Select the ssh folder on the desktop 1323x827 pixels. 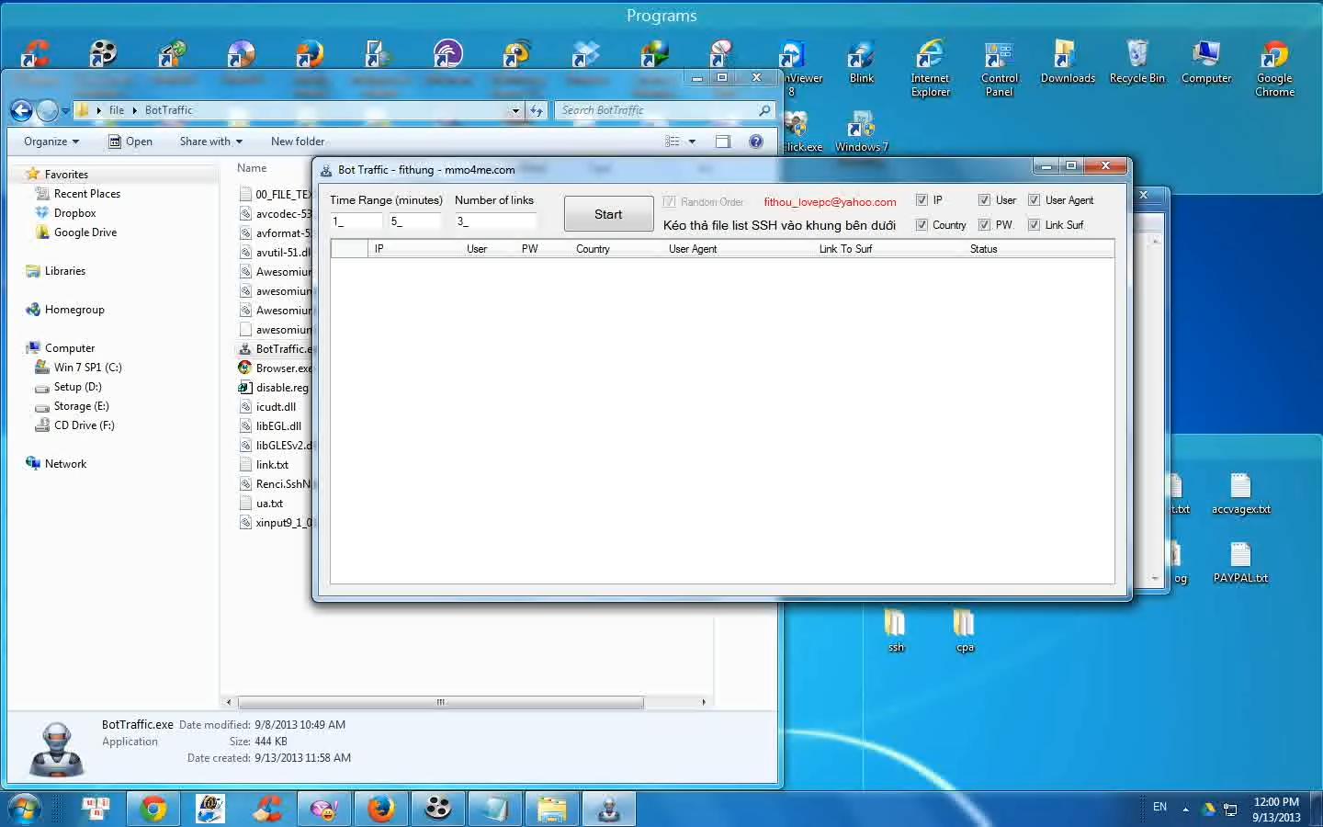(896, 630)
